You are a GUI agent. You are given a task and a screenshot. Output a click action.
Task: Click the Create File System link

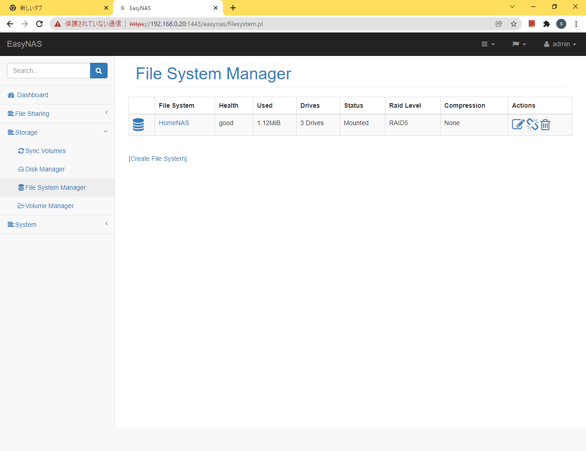[157, 159]
